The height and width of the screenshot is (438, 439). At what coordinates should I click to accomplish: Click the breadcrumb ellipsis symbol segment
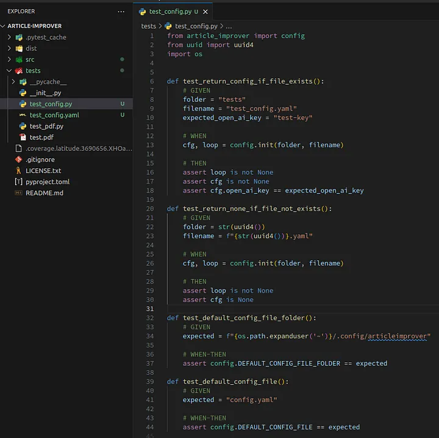229,26
